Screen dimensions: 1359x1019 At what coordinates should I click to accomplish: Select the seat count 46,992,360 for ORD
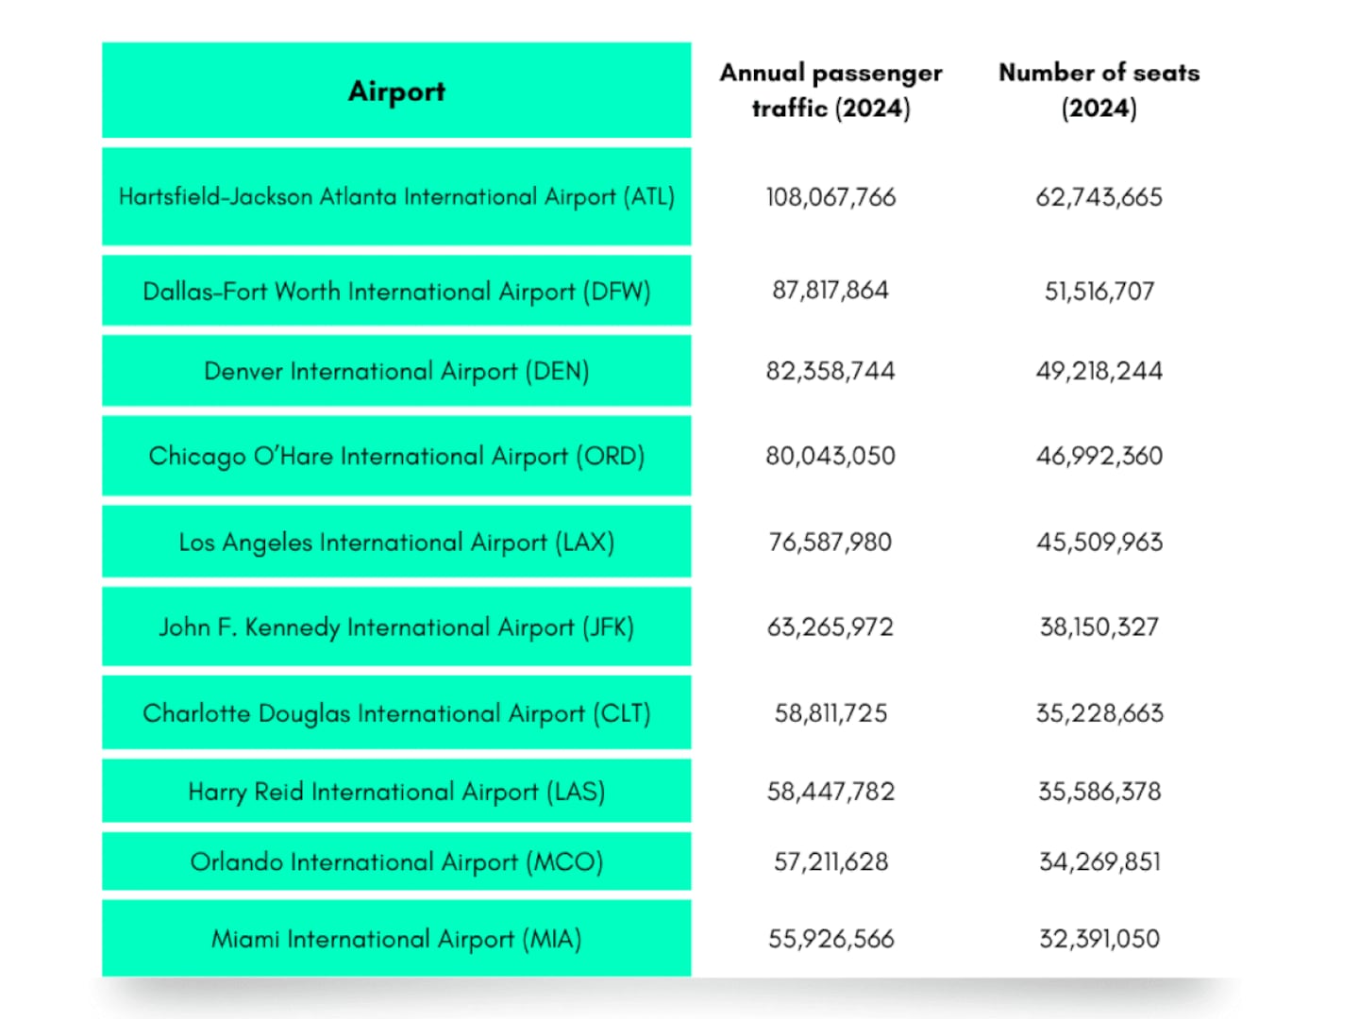1099,456
